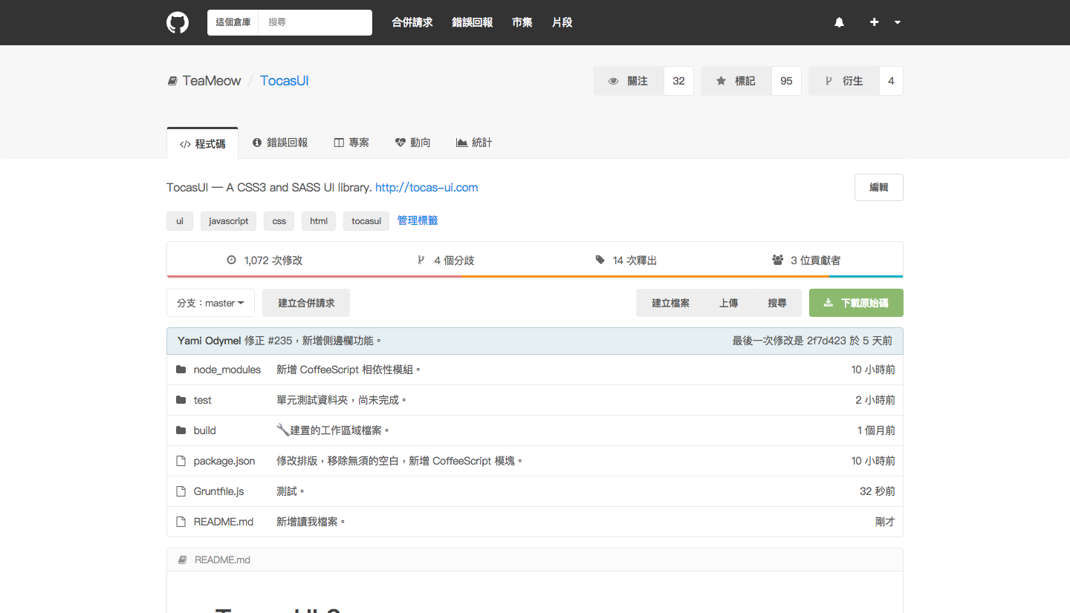Select the 程式碼 tab
Screen dimensions: 1070x613
[x=203, y=143]
